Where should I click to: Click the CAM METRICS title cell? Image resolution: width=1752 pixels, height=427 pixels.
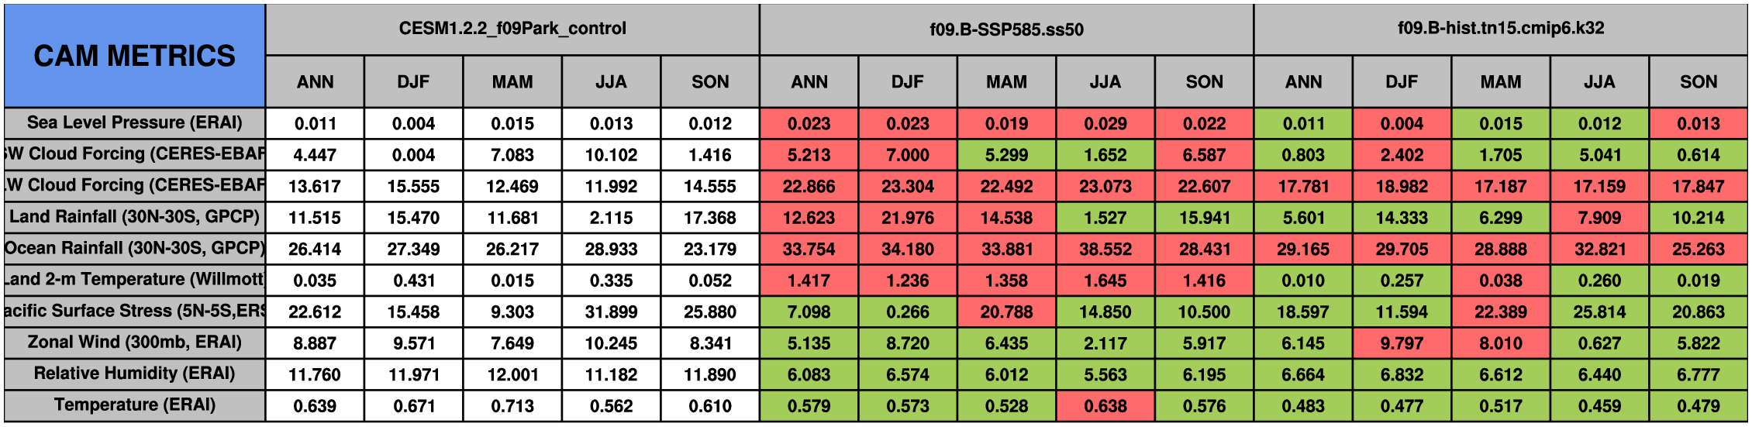point(134,56)
